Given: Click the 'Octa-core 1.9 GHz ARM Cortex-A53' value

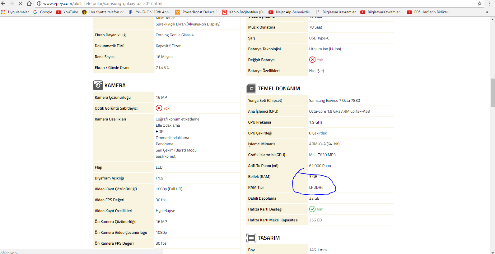Looking at the screenshot, I should (339, 111).
